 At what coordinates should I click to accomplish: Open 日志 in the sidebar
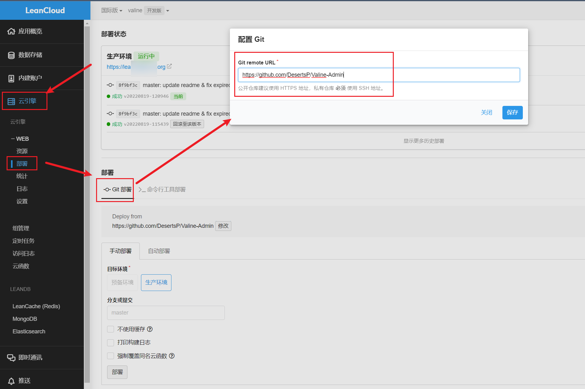[x=22, y=189]
